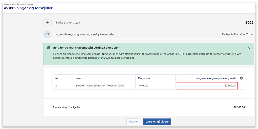Sort by the Kjøpsdato column header

[x=144, y=78]
